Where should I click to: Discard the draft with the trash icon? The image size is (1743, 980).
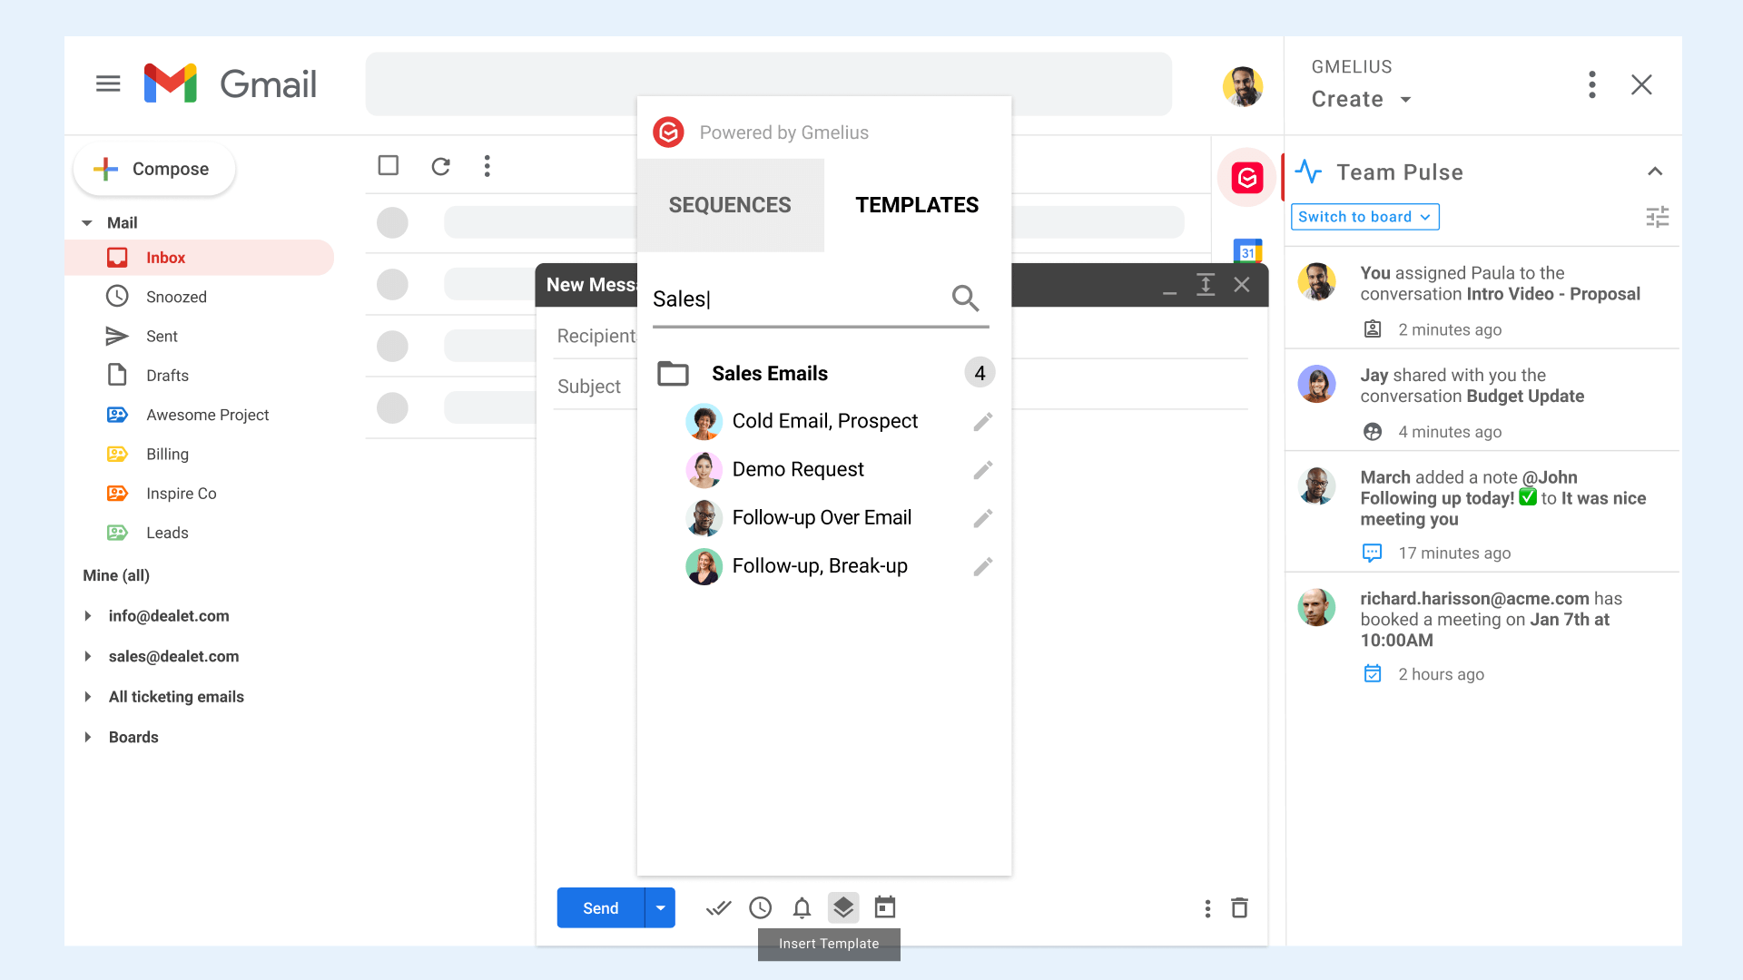click(1240, 907)
